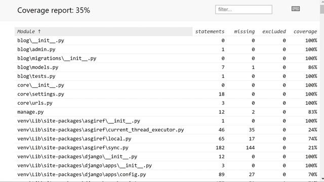Open core\urls.py module report
The width and height of the screenshot is (324, 182).
pyautogui.click(x=35, y=103)
